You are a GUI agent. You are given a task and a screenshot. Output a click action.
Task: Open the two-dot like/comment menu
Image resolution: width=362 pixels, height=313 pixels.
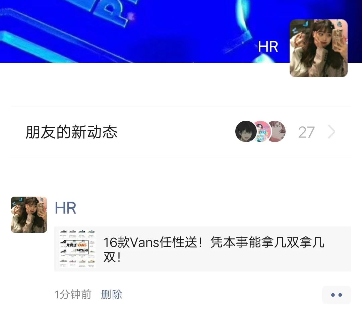pos(337,295)
